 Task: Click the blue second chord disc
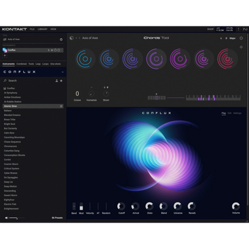coord(108,59)
